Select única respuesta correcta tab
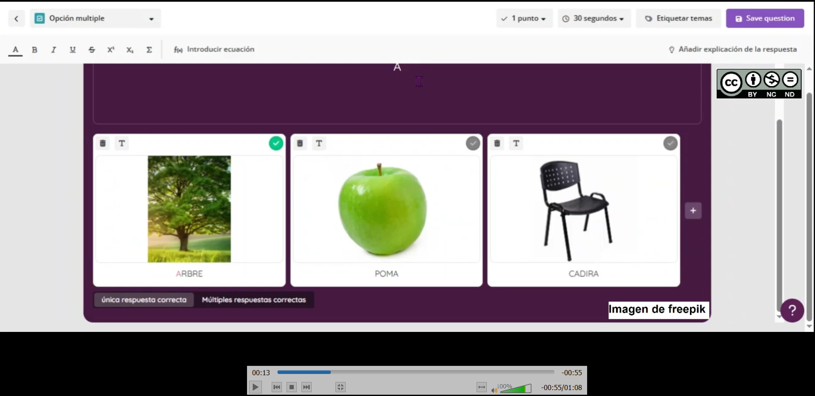Image resolution: width=815 pixels, height=396 pixels. (x=144, y=300)
